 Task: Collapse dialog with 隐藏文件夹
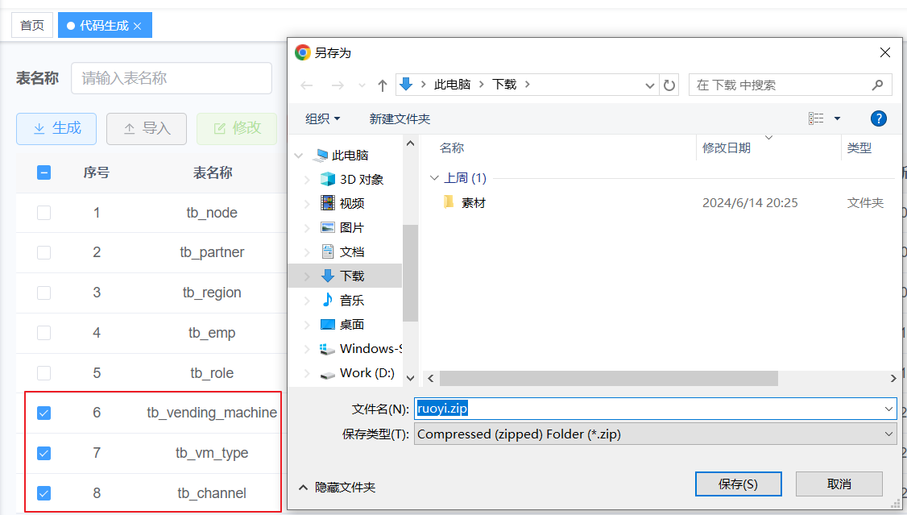337,487
